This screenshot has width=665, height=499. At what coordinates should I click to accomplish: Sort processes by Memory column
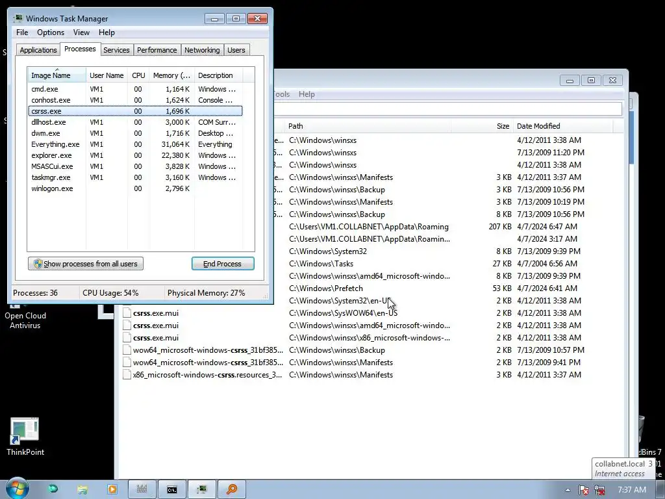(x=171, y=75)
